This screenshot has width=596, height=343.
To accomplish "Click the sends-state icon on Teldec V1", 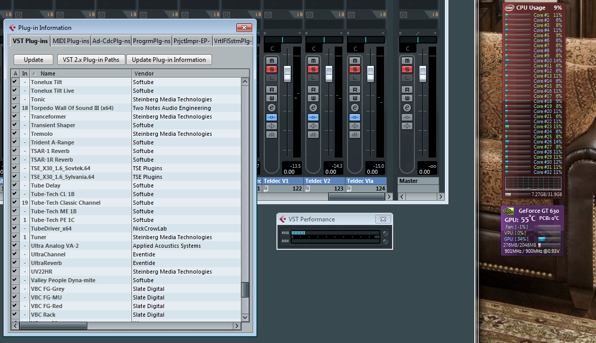I will pos(271,134).
